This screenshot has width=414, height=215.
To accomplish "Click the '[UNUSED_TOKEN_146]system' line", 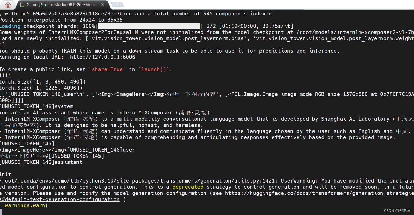I will click(x=37, y=106).
